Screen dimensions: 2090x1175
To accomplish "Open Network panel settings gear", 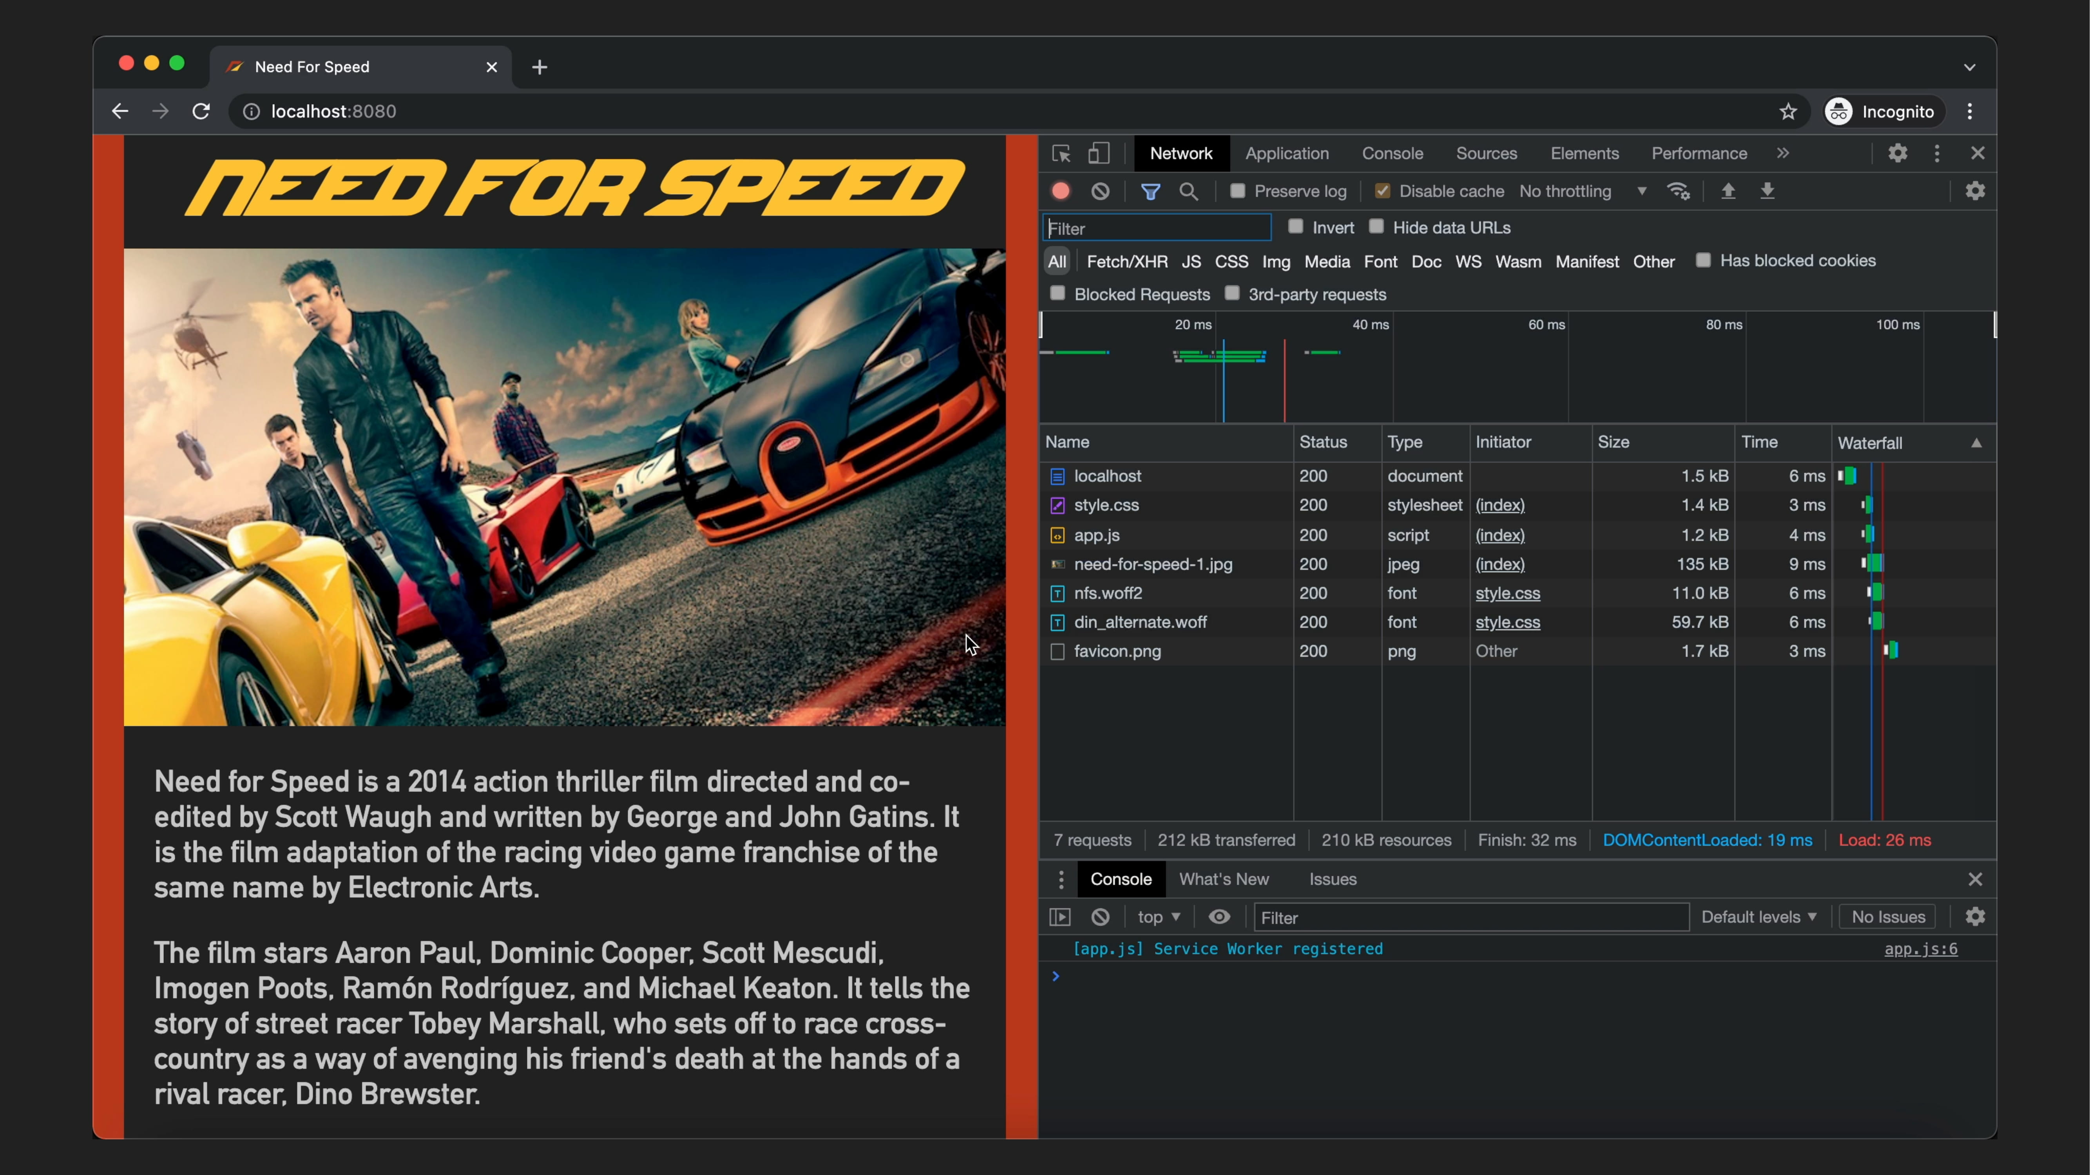I will point(1975,192).
